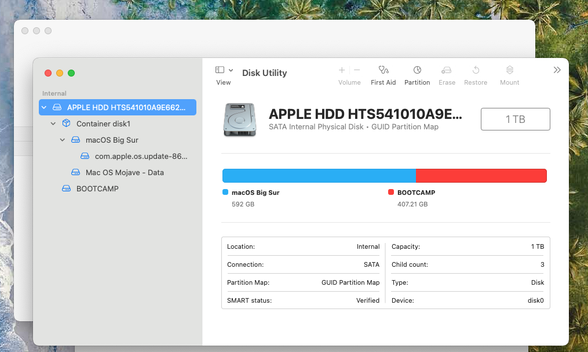Collapse the macOS Big Sur volume entry
This screenshot has width=588, height=352.
tap(62, 140)
